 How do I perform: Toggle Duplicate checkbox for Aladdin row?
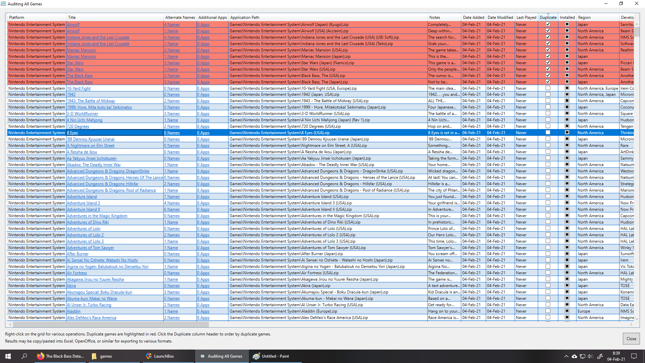548,311
